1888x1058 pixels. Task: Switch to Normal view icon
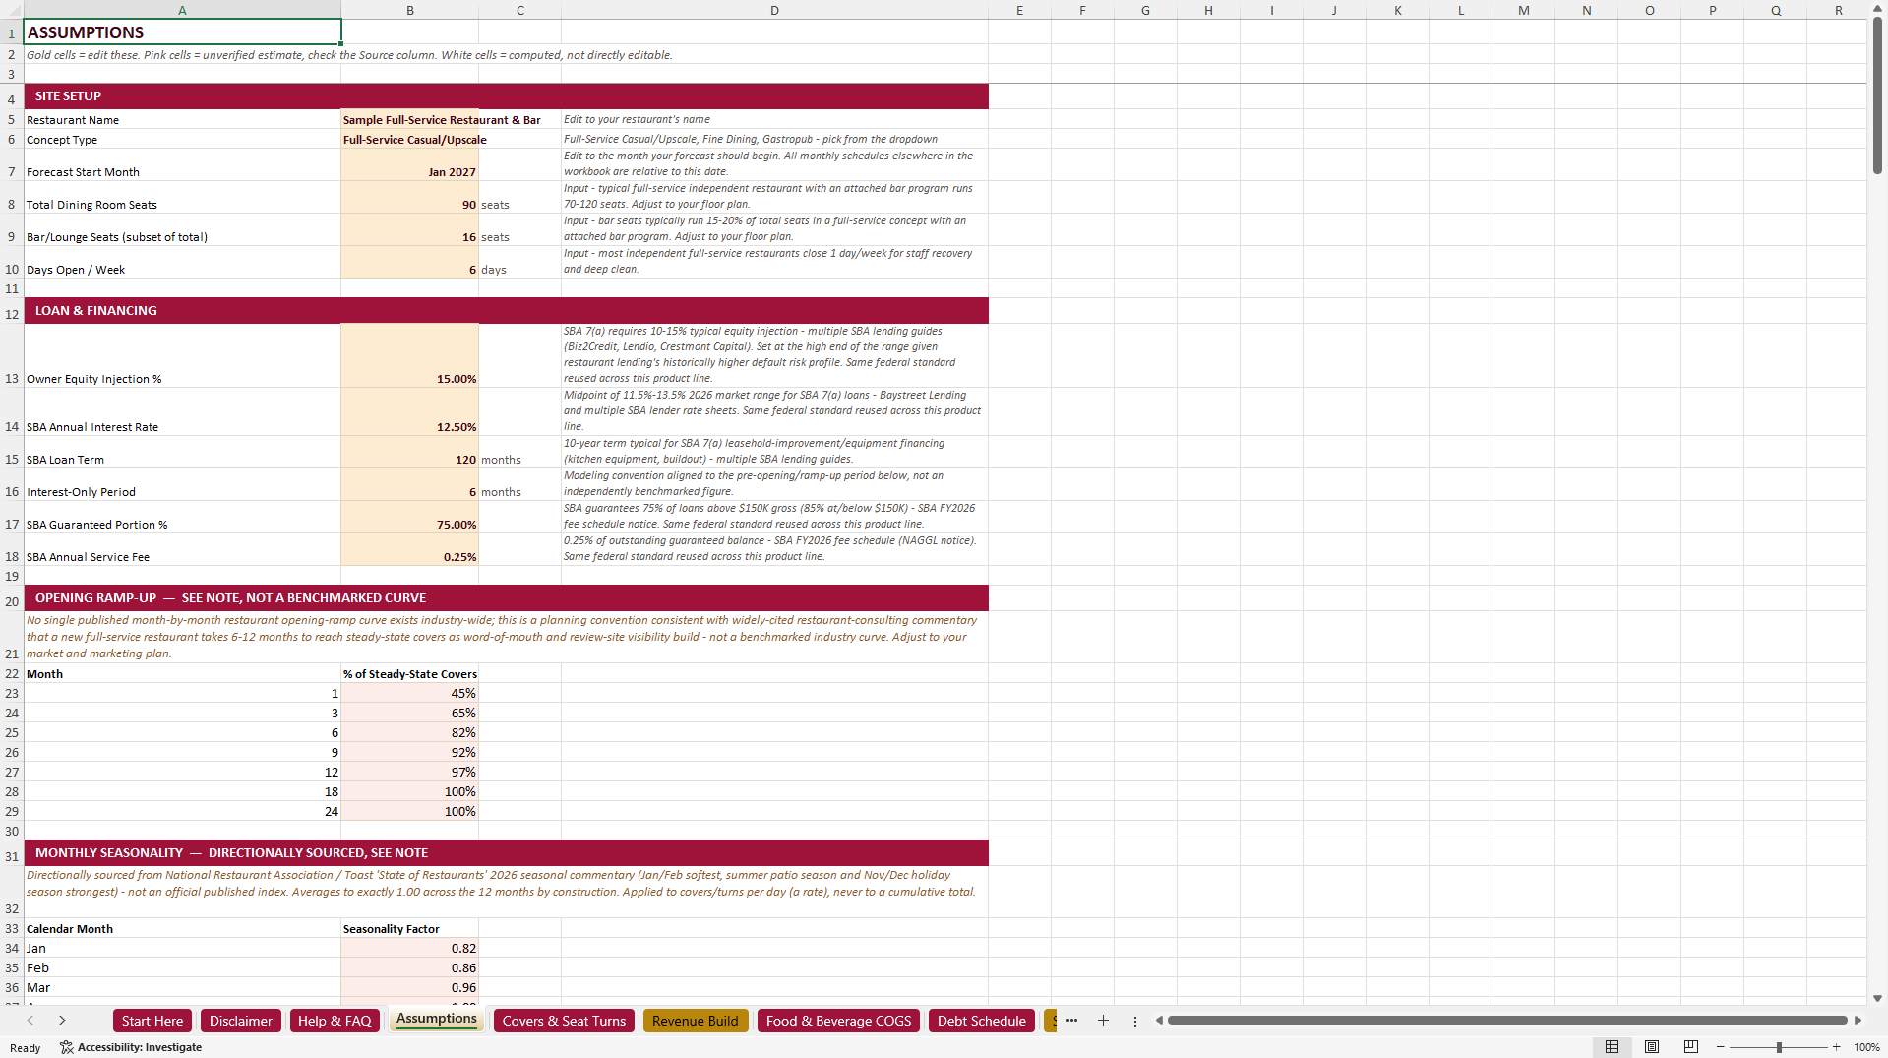tap(1612, 1047)
